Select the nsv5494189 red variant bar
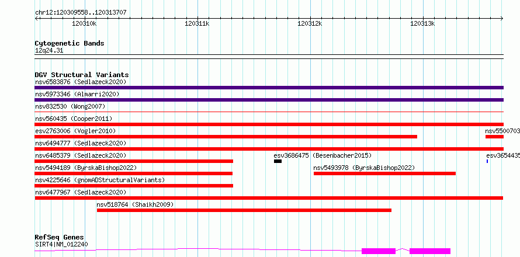The height and width of the screenshot is (257, 520). 134,173
